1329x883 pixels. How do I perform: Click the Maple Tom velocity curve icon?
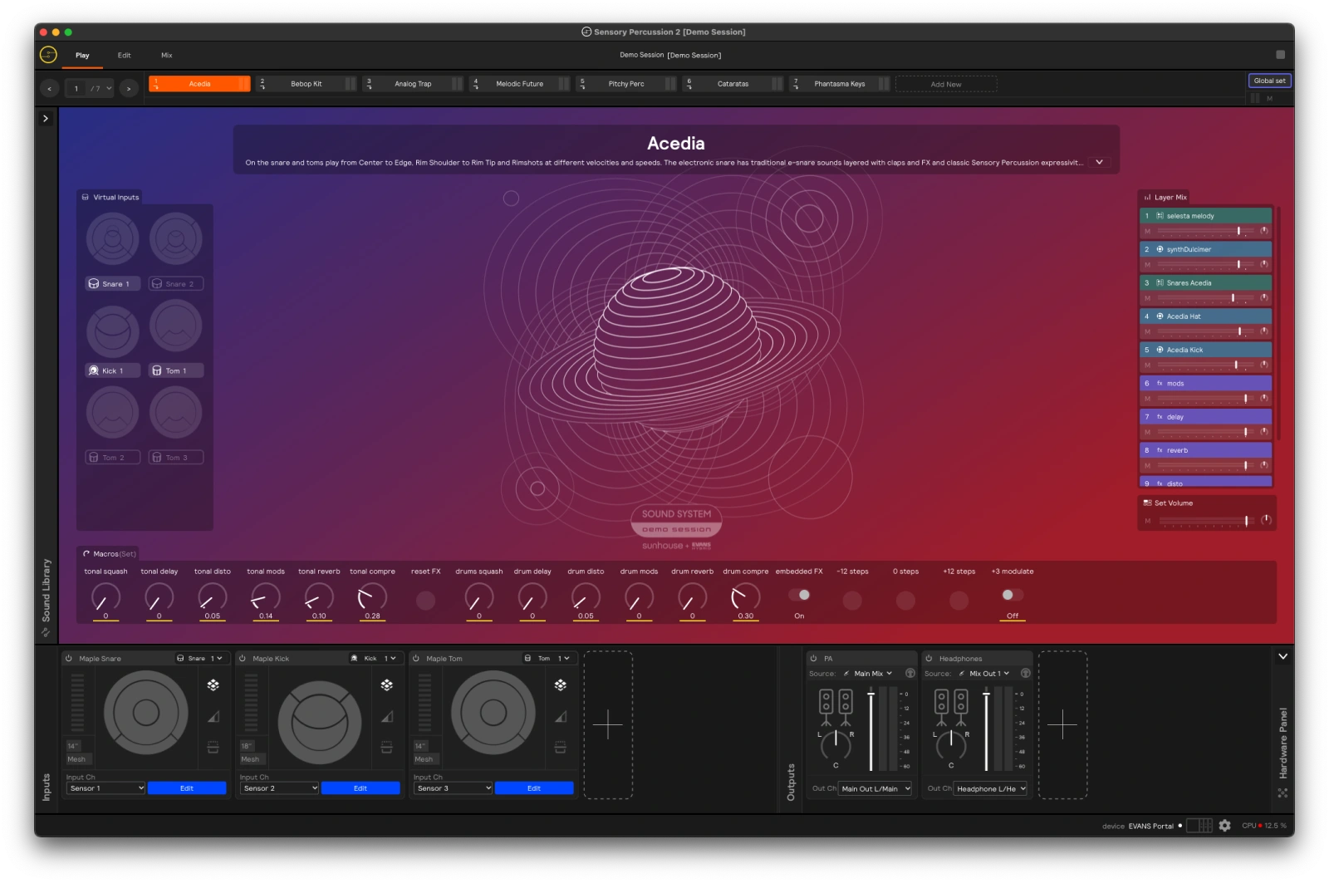point(561,716)
